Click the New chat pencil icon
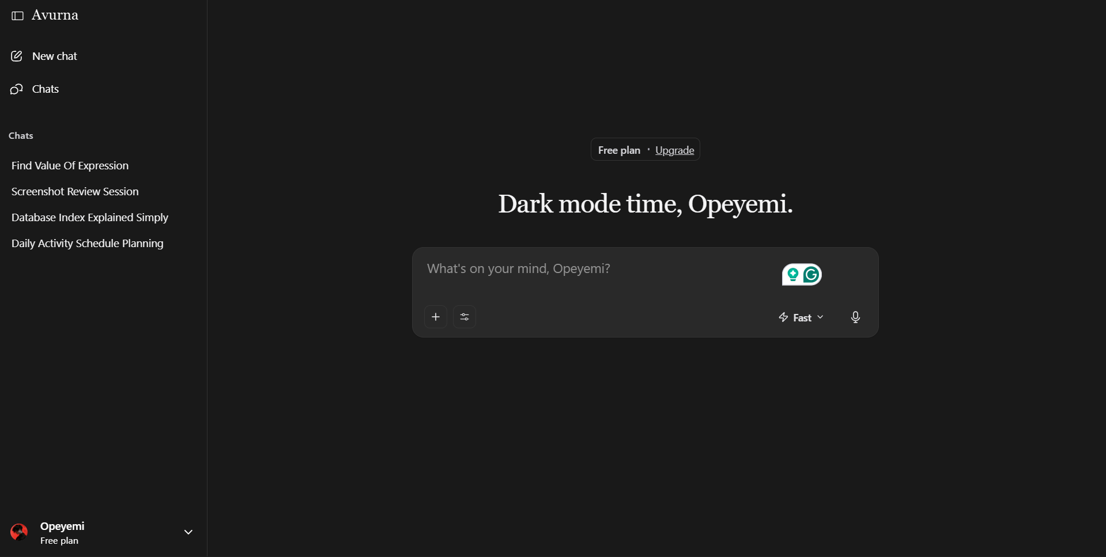This screenshot has height=557, width=1106. tap(17, 56)
